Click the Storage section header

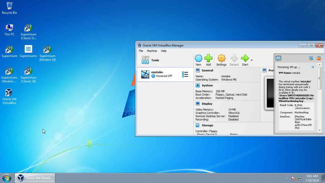207,125
